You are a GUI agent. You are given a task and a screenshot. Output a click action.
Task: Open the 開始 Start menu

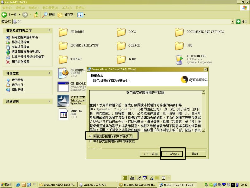click(x=6, y=185)
